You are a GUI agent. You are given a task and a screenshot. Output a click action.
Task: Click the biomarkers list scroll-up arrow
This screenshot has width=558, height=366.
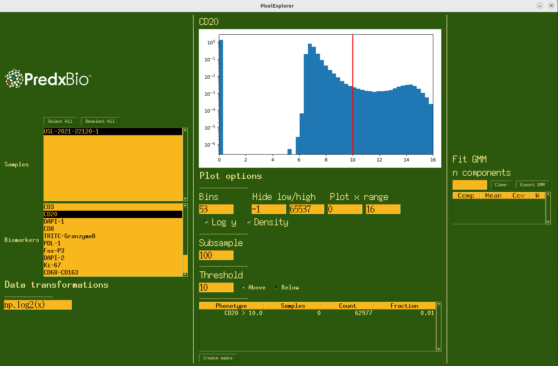(185, 206)
